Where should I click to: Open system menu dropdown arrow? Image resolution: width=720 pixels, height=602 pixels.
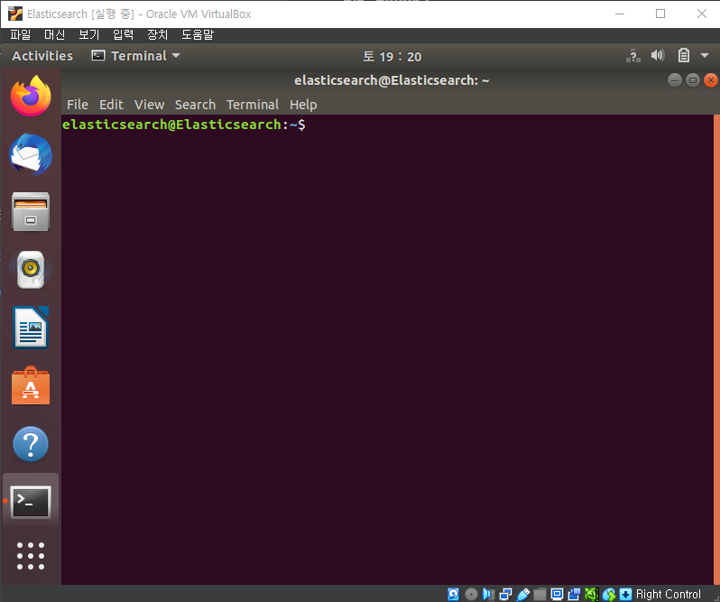[705, 56]
